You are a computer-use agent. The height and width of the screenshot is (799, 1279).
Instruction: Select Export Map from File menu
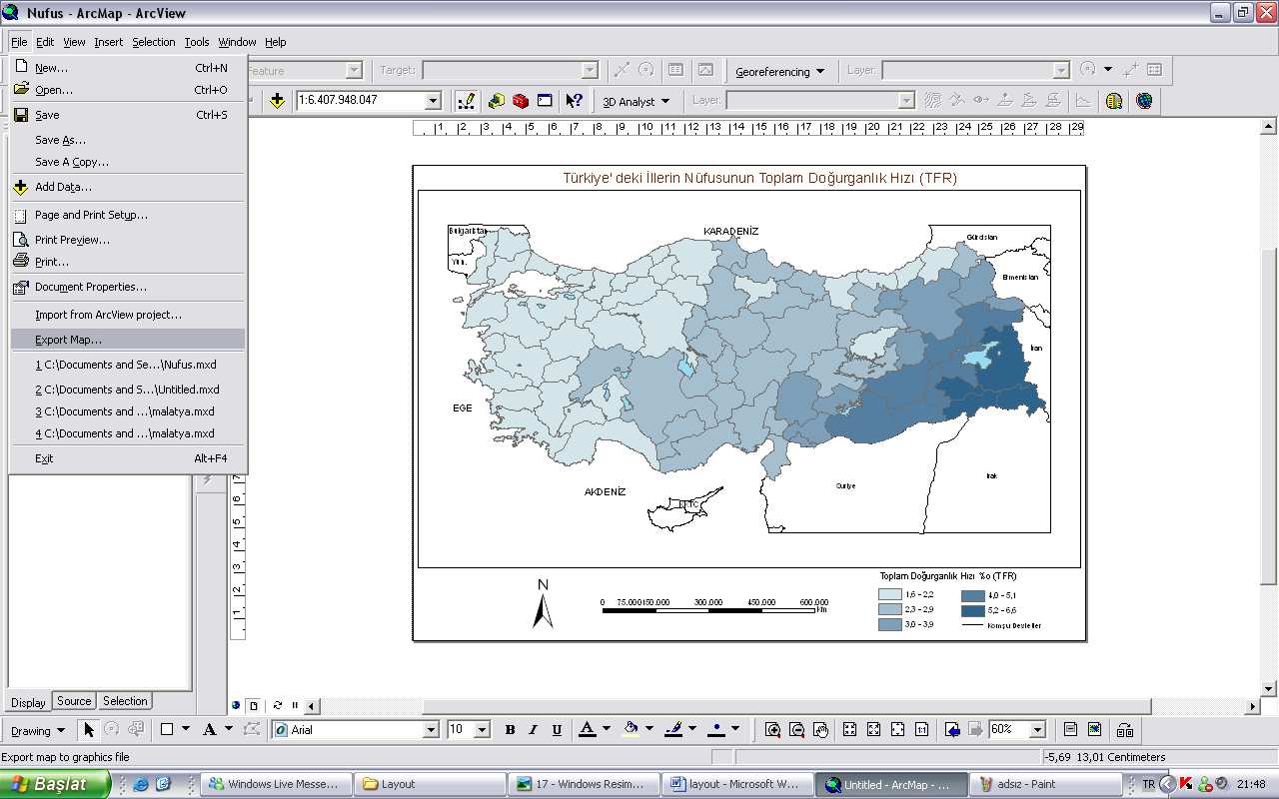coord(128,340)
